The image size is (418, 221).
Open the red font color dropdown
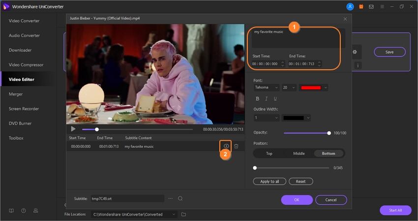click(x=313, y=87)
